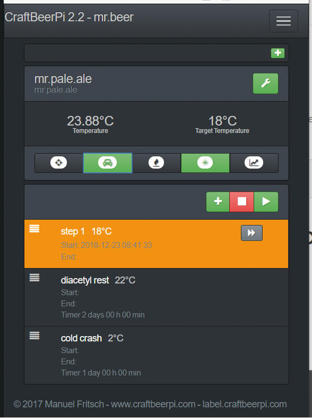Toggle the heater flame button
This screenshot has width=312, height=418.
click(157, 163)
